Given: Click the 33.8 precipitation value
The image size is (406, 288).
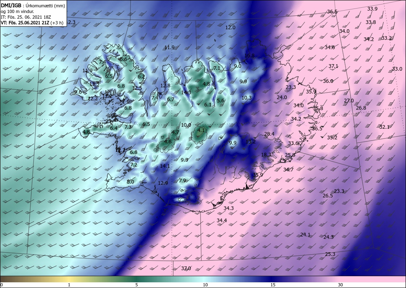Looking at the screenshot, I should coord(371,22).
